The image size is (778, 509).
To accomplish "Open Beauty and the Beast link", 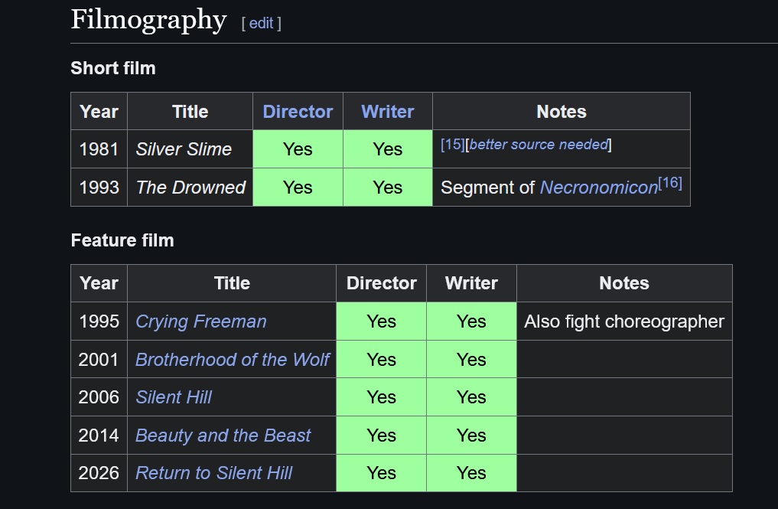I will point(223,436).
